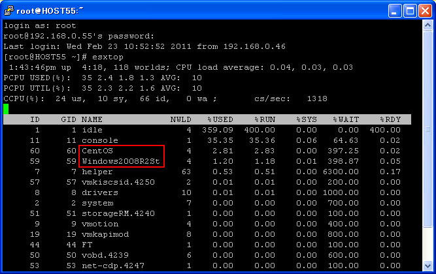Select the idle process name
Image resolution: width=436 pixels, height=274 pixels.
tap(92, 130)
